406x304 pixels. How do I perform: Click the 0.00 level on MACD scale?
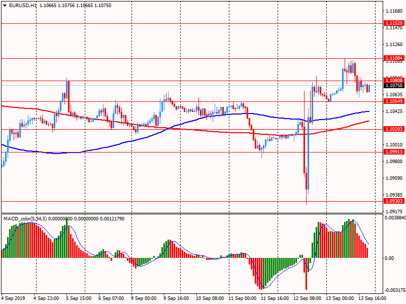389,258
